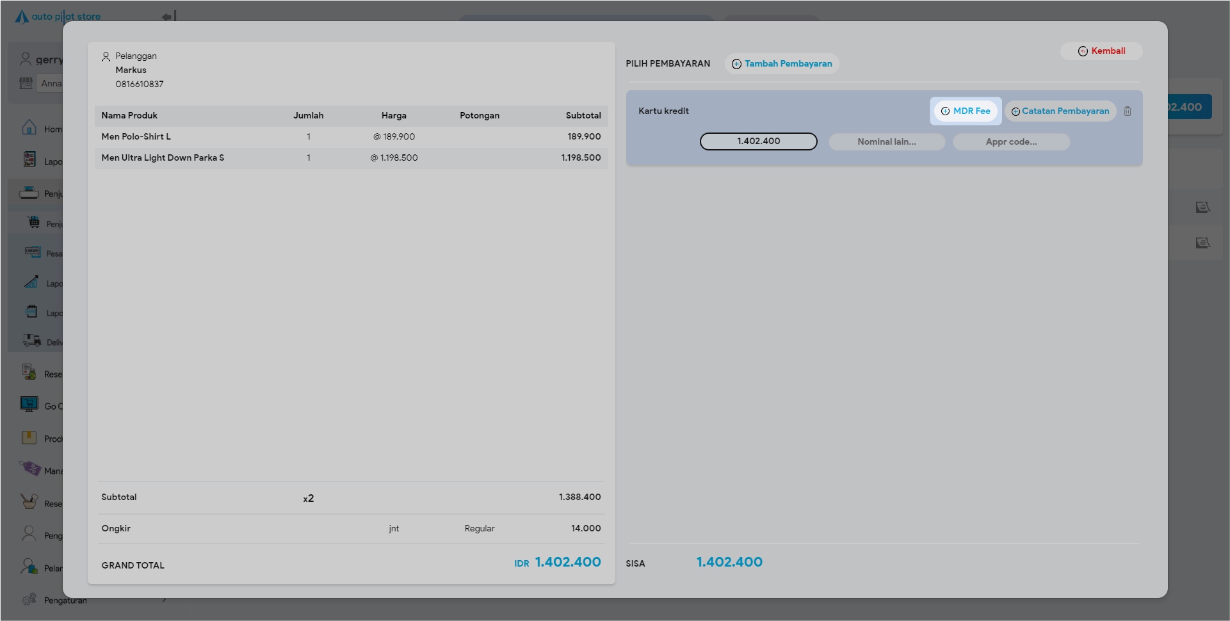Click the purple discount tag icon in sidebar
The width and height of the screenshot is (1230, 621).
point(29,469)
